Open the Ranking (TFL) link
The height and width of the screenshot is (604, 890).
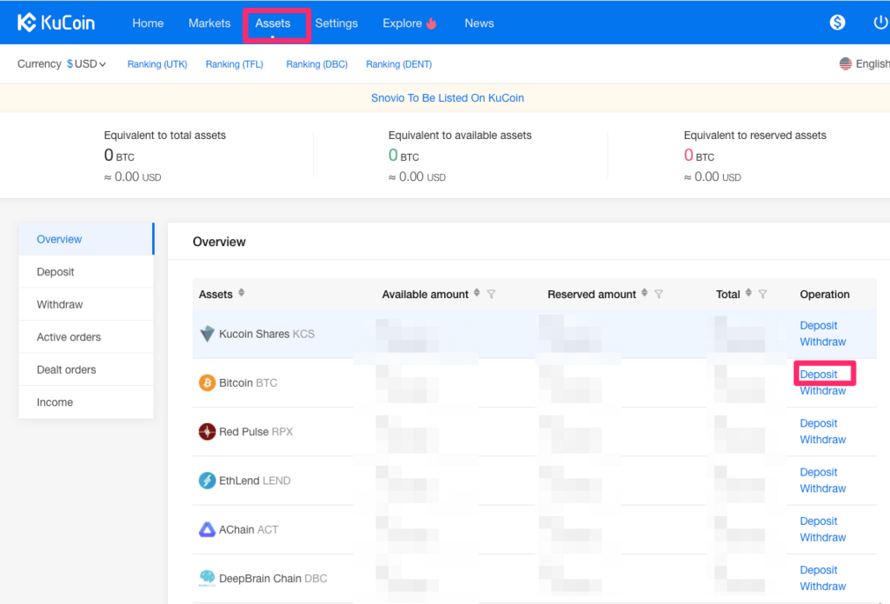235,64
